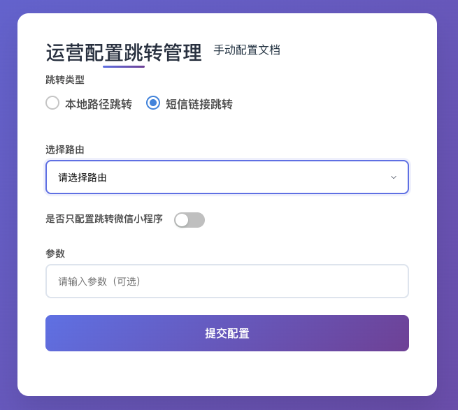Focus the 请输入参数 input field

pos(227,281)
